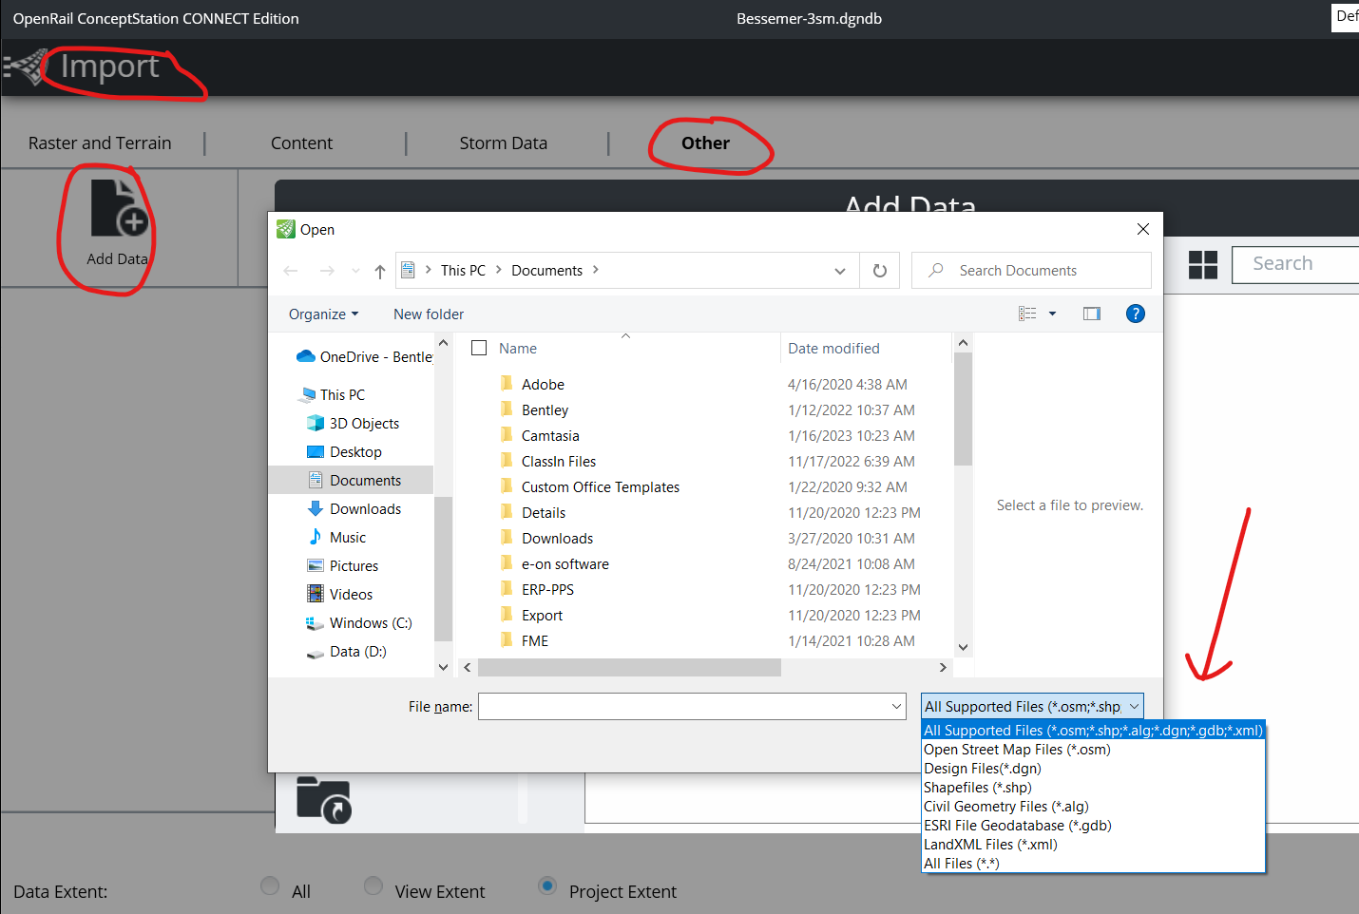Toggle the preview pane icon
The width and height of the screenshot is (1359, 914).
(x=1092, y=314)
